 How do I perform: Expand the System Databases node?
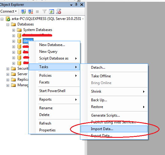click(x=13, y=30)
